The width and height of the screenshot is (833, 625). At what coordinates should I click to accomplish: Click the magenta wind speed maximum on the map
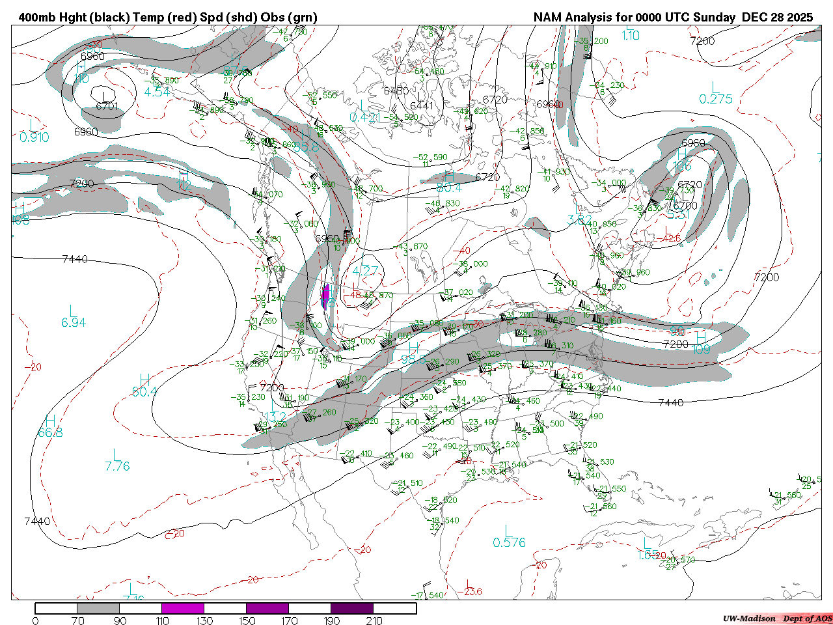tap(325, 297)
